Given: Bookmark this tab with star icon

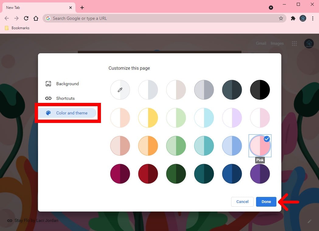Looking at the screenshot, I should tap(281, 18).
